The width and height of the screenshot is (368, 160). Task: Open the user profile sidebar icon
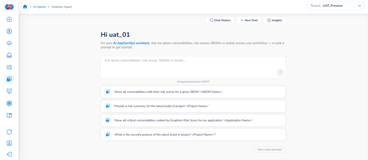point(9,143)
